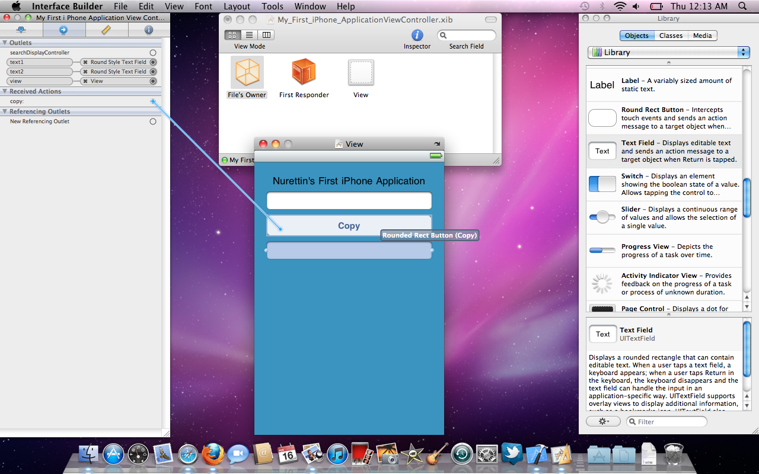The height and width of the screenshot is (474, 759).
Task: Collapse the Outlets section
Action: pyautogui.click(x=5, y=43)
